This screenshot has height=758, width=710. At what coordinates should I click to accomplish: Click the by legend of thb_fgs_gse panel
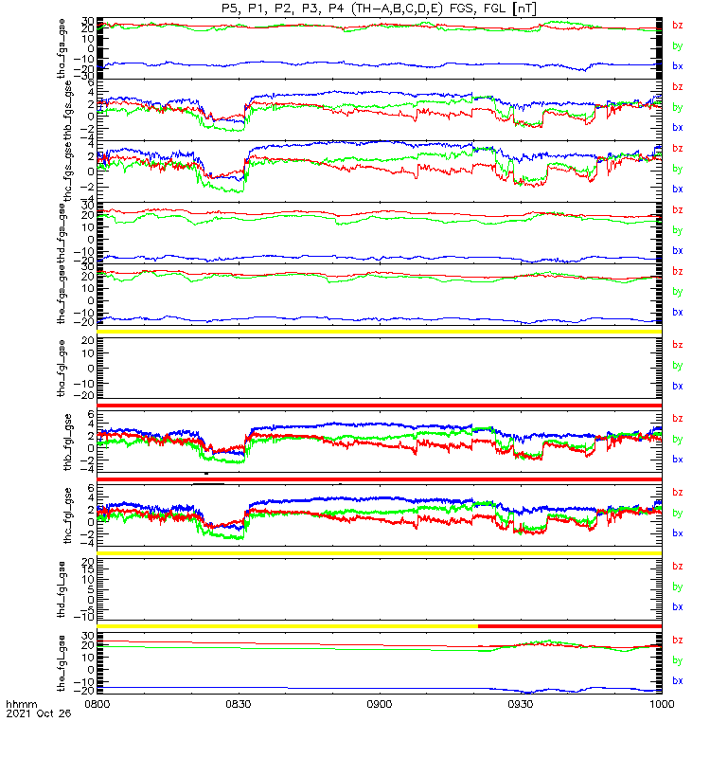pyautogui.click(x=678, y=107)
